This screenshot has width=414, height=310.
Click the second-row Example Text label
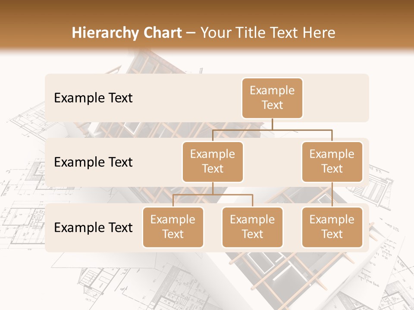click(93, 162)
